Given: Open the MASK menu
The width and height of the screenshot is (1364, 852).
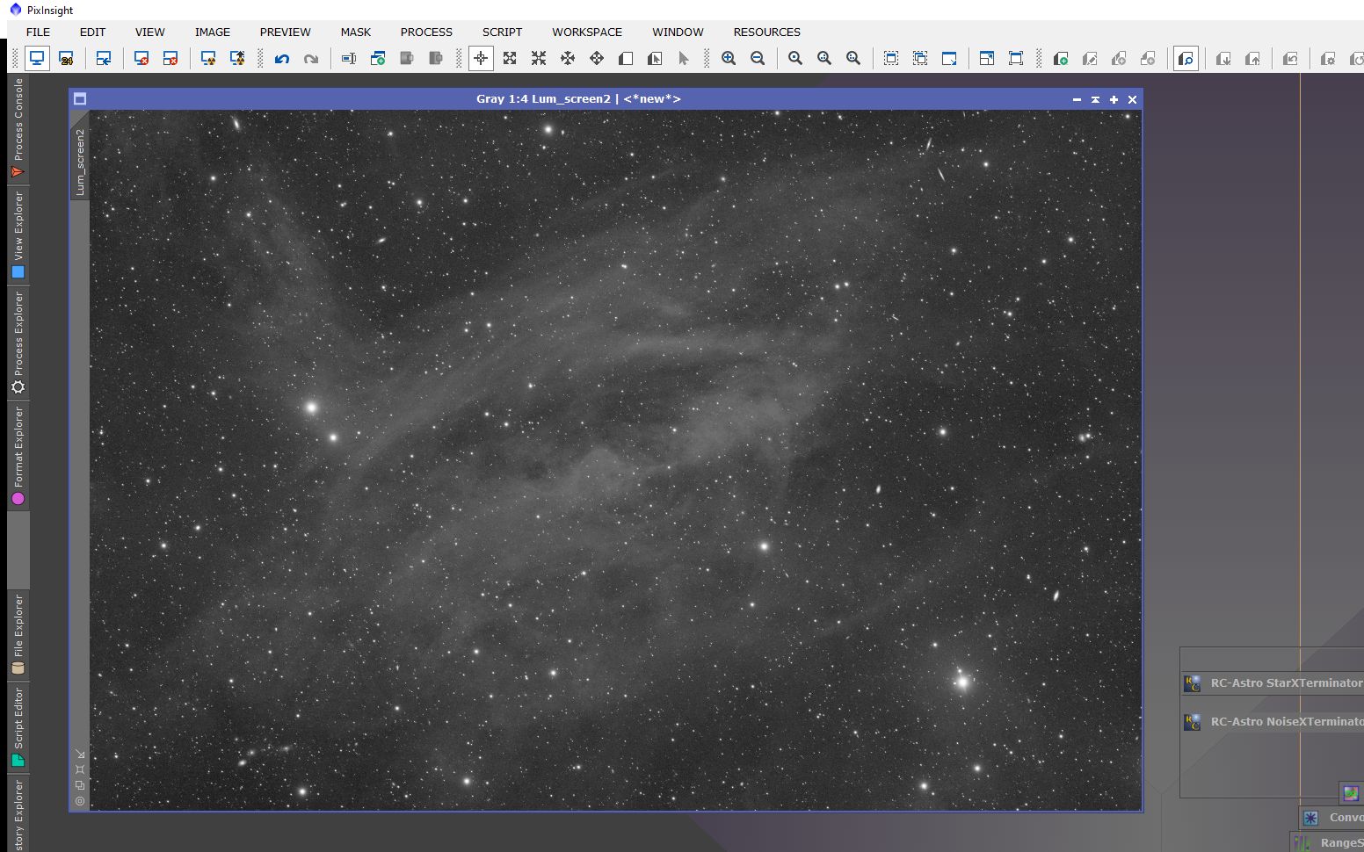Looking at the screenshot, I should pyautogui.click(x=356, y=32).
